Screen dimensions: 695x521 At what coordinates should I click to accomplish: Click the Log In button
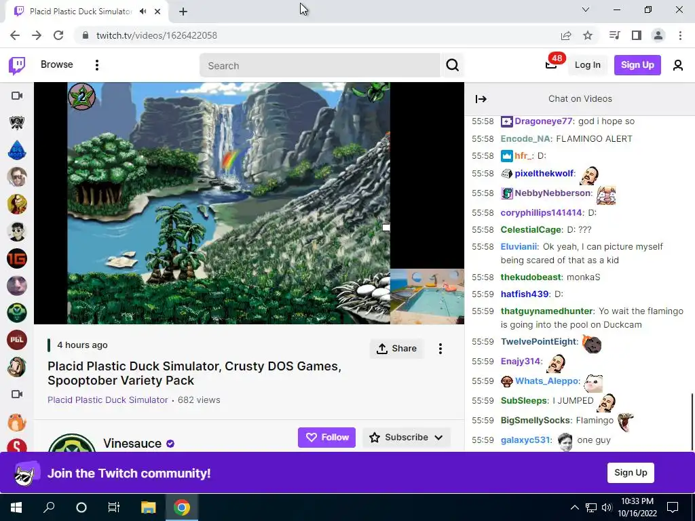[587, 65]
